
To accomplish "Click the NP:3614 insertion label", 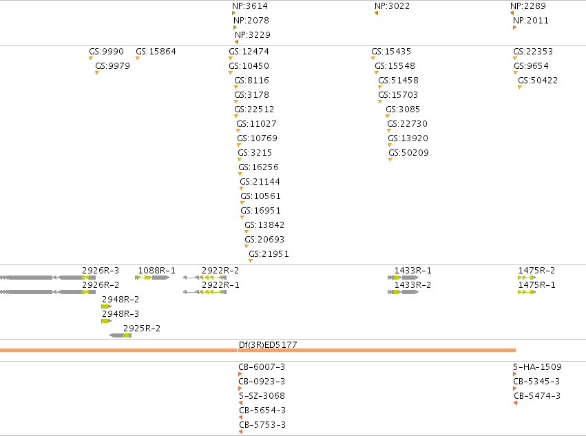I will pyautogui.click(x=250, y=6).
